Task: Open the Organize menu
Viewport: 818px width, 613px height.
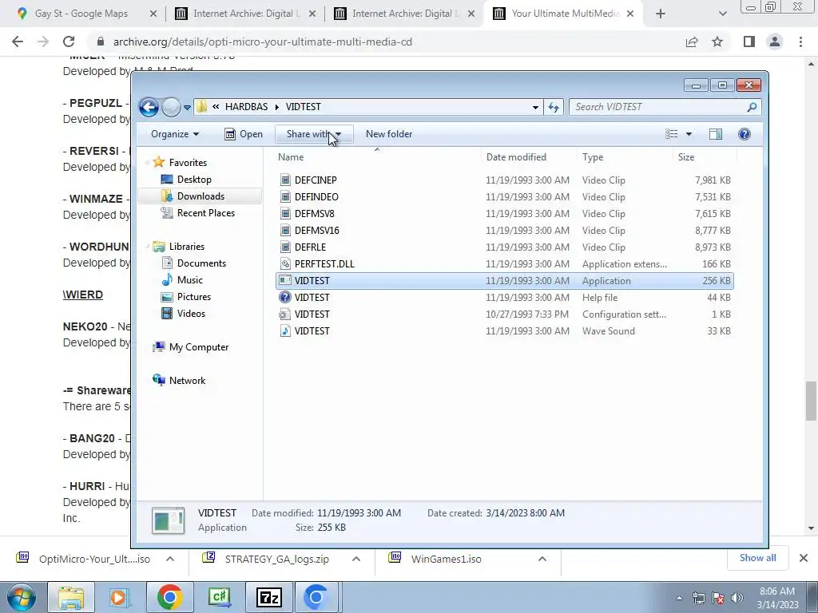Action: 175,134
